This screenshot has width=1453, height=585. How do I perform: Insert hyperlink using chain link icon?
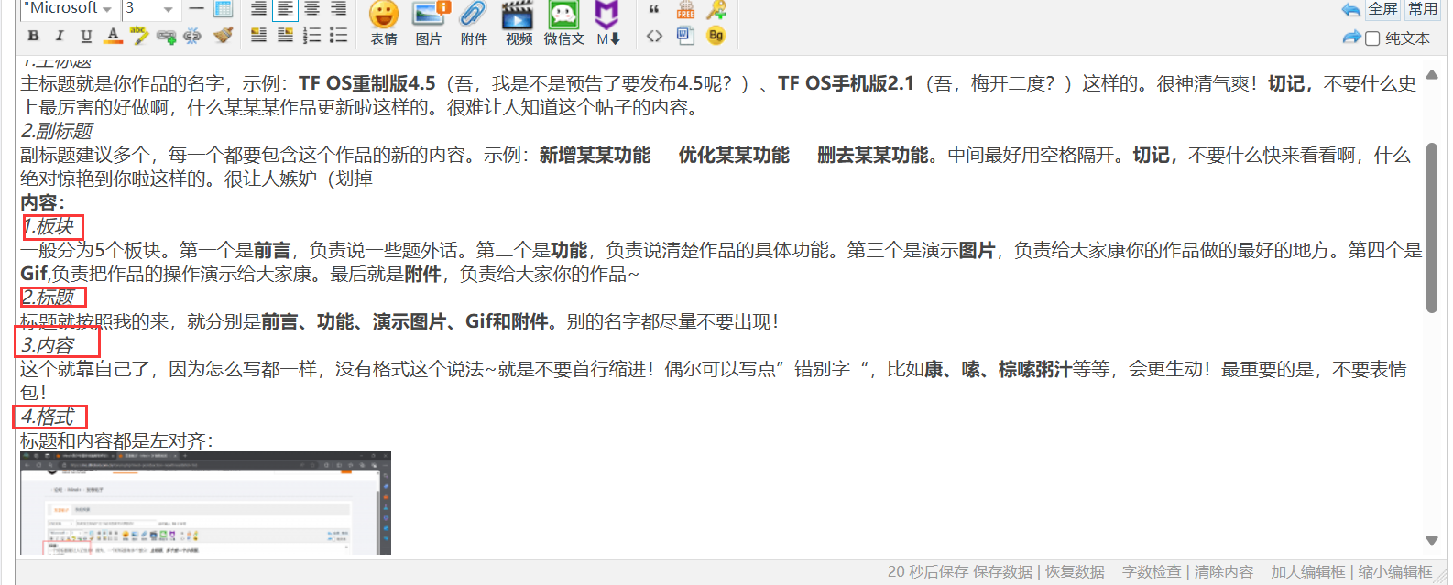point(166,36)
